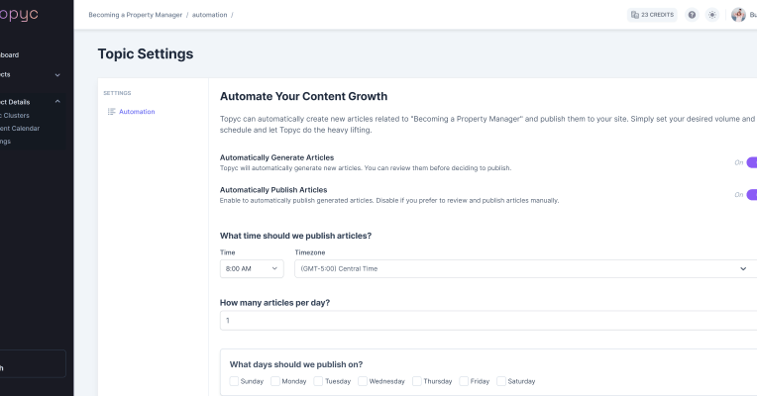The height and width of the screenshot is (396, 757).
Task: Check the Sunday checkbox
Action: click(x=234, y=381)
